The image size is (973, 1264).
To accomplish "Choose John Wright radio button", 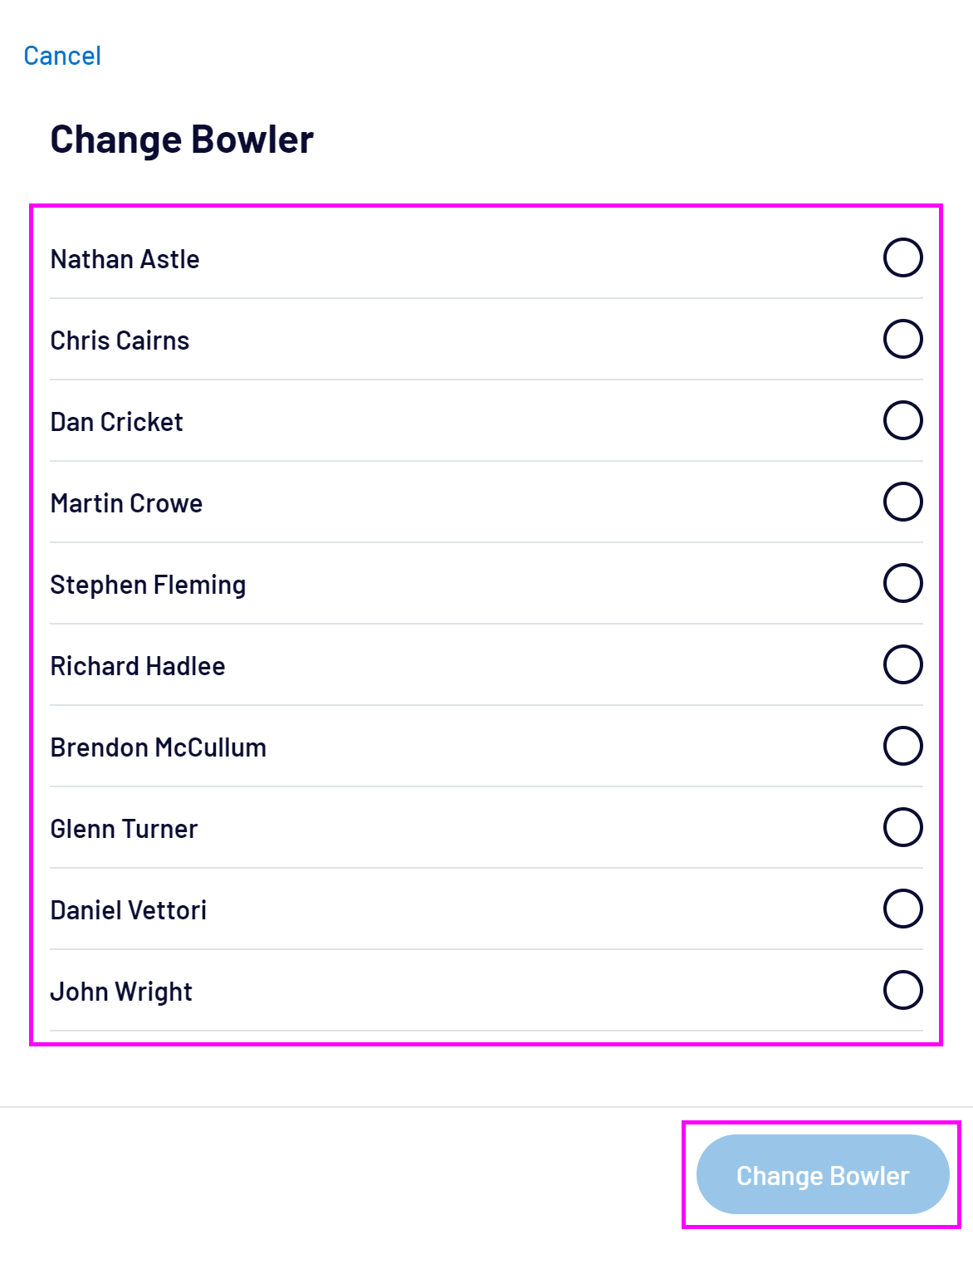I will click(x=902, y=990).
